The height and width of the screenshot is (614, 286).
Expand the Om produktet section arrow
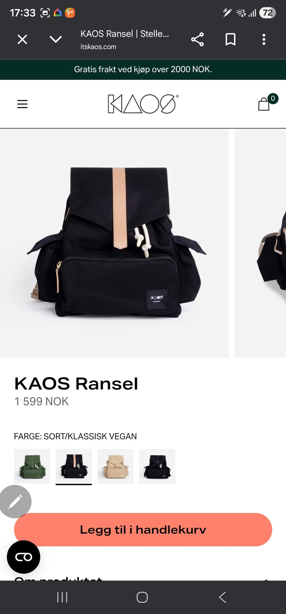pos(266,579)
